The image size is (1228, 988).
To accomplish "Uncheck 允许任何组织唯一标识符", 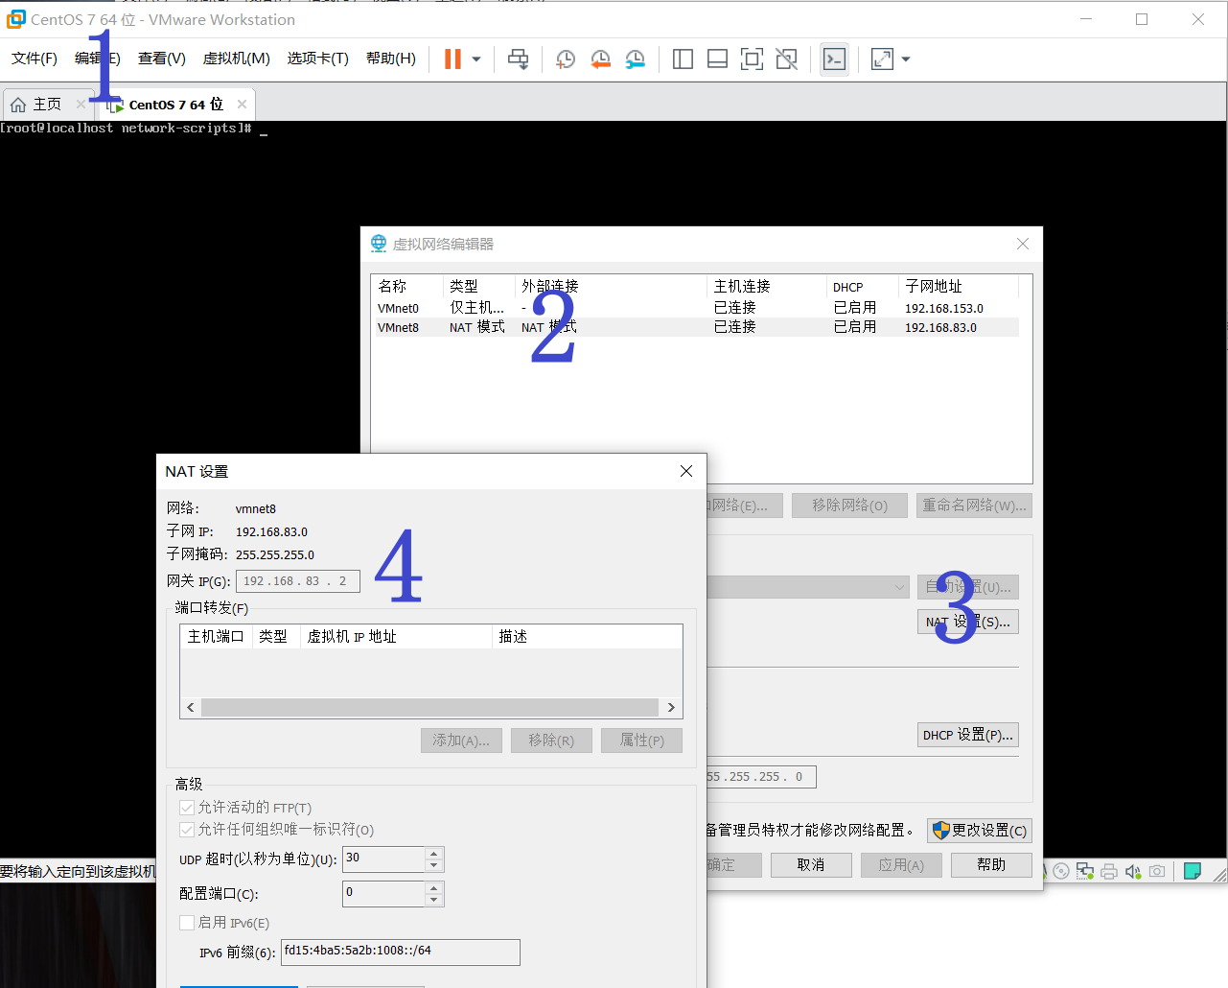I will (187, 829).
